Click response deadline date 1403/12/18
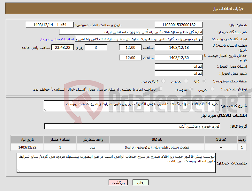The image size is (252, 191). [179, 47]
